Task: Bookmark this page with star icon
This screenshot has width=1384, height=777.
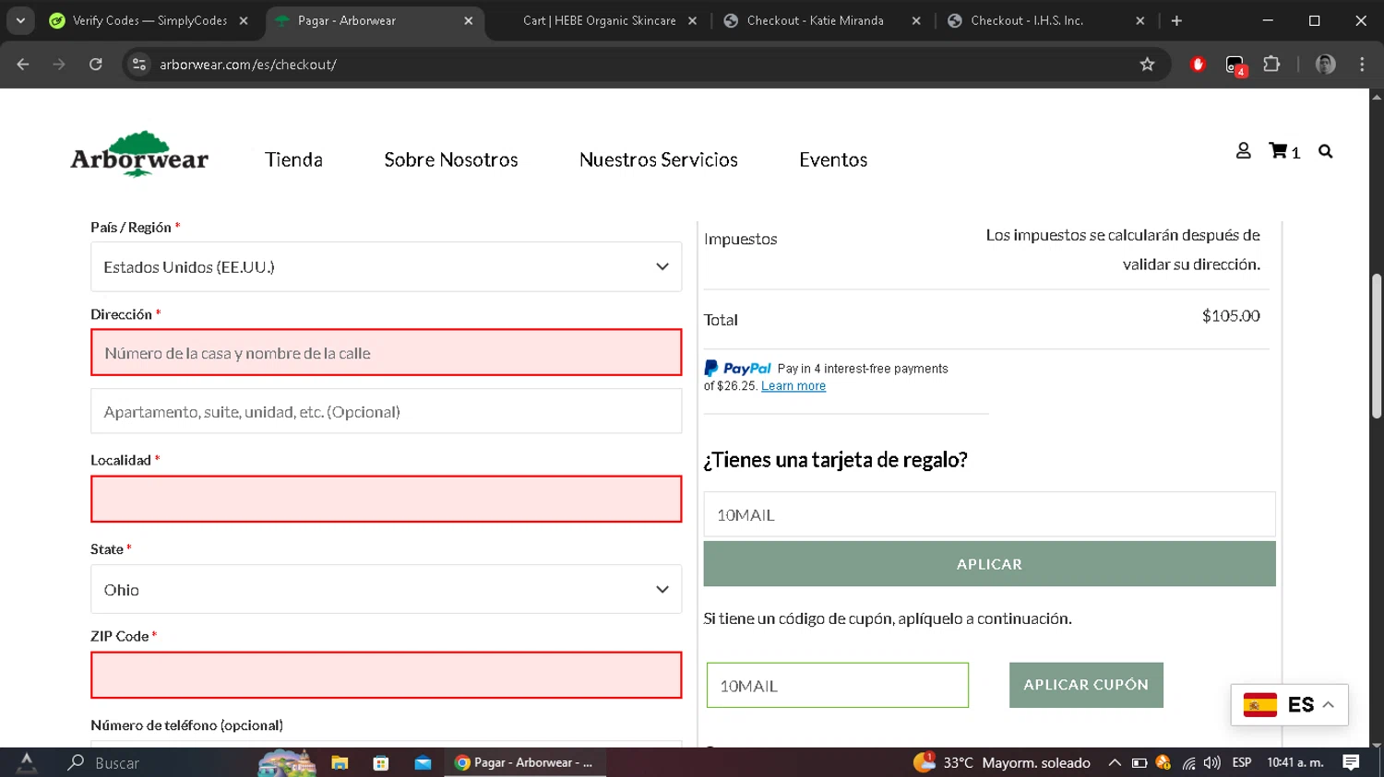Action: (1147, 64)
